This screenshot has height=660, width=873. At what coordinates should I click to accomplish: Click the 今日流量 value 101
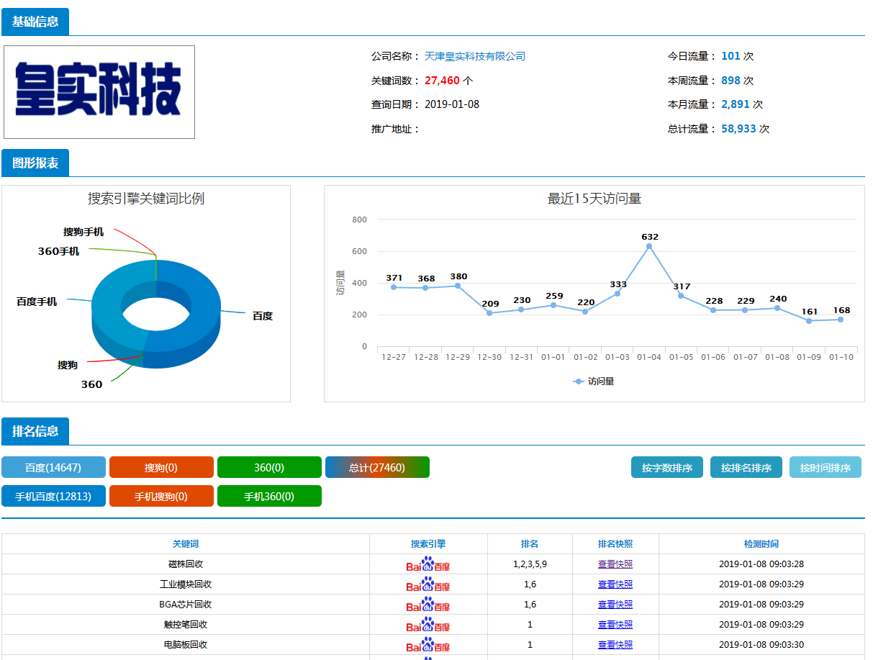coord(730,56)
